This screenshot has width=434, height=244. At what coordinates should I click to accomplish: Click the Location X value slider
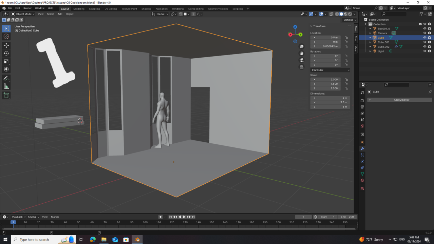325,37
